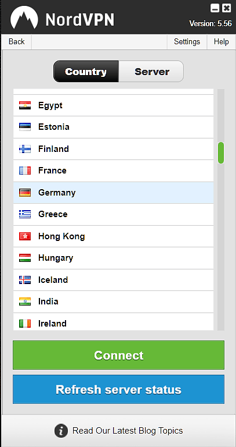Click the Germany flag icon

pyautogui.click(x=25, y=193)
